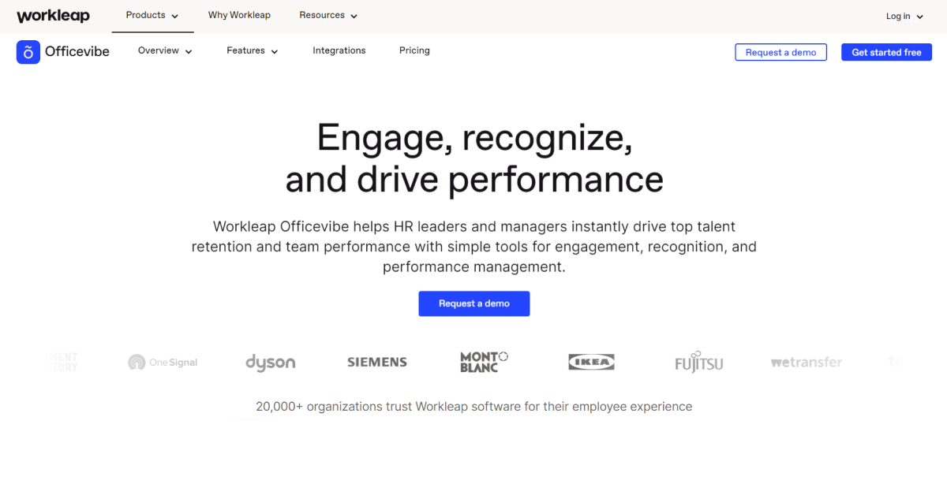This screenshot has width=947, height=495.
Task: Click the blue Request a demo button below the headline
Action: point(474,303)
